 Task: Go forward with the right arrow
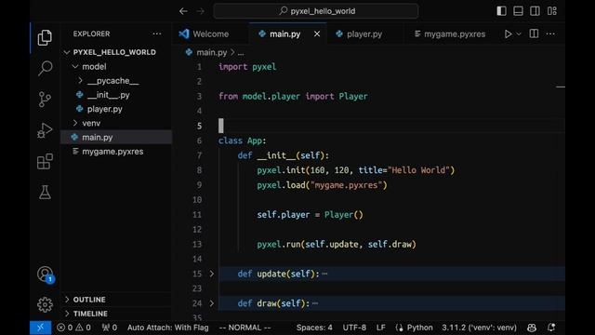point(201,11)
